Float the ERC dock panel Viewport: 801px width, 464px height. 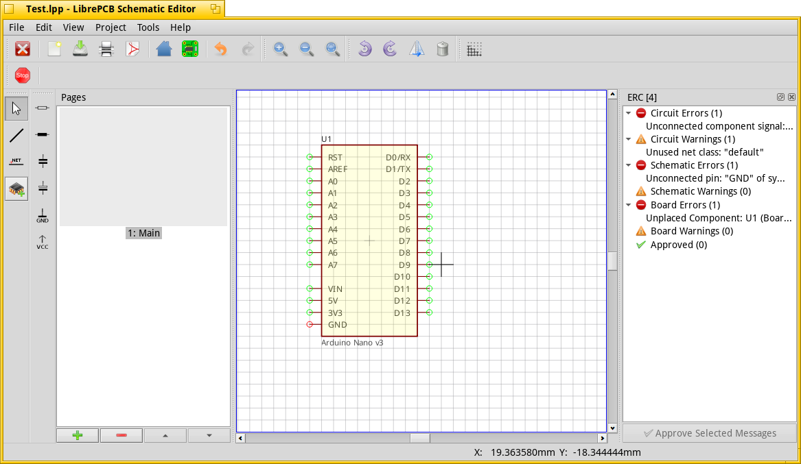point(780,97)
